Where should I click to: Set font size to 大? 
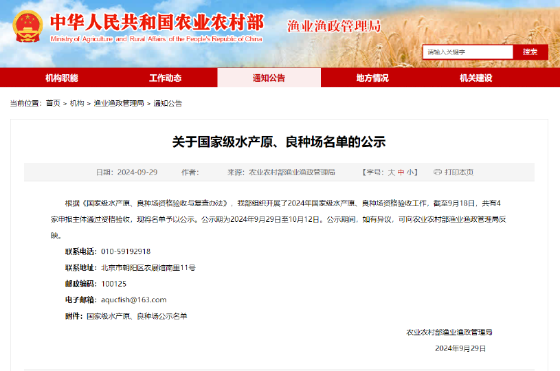pos(392,172)
